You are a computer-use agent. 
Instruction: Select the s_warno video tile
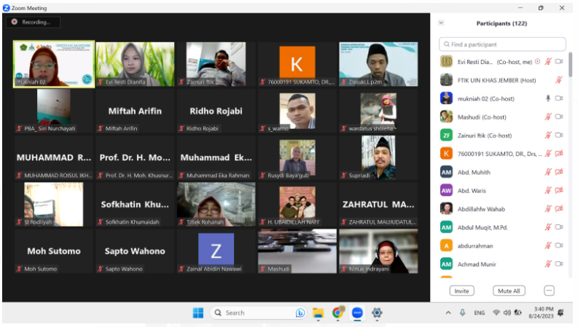(297, 111)
